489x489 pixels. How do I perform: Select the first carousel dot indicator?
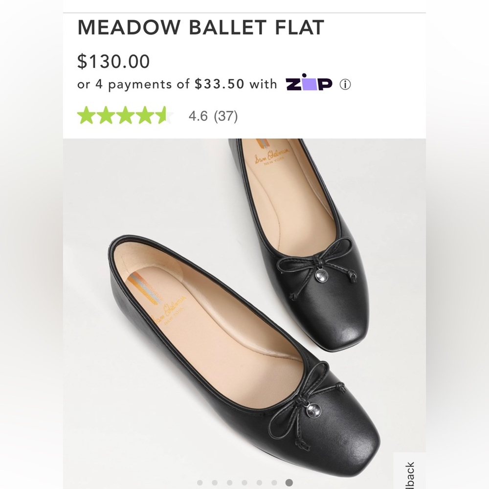point(199,482)
